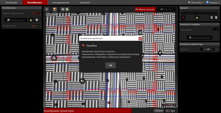Delete project with the red X icon
The width and height of the screenshot is (221, 113).
(x=183, y=18)
